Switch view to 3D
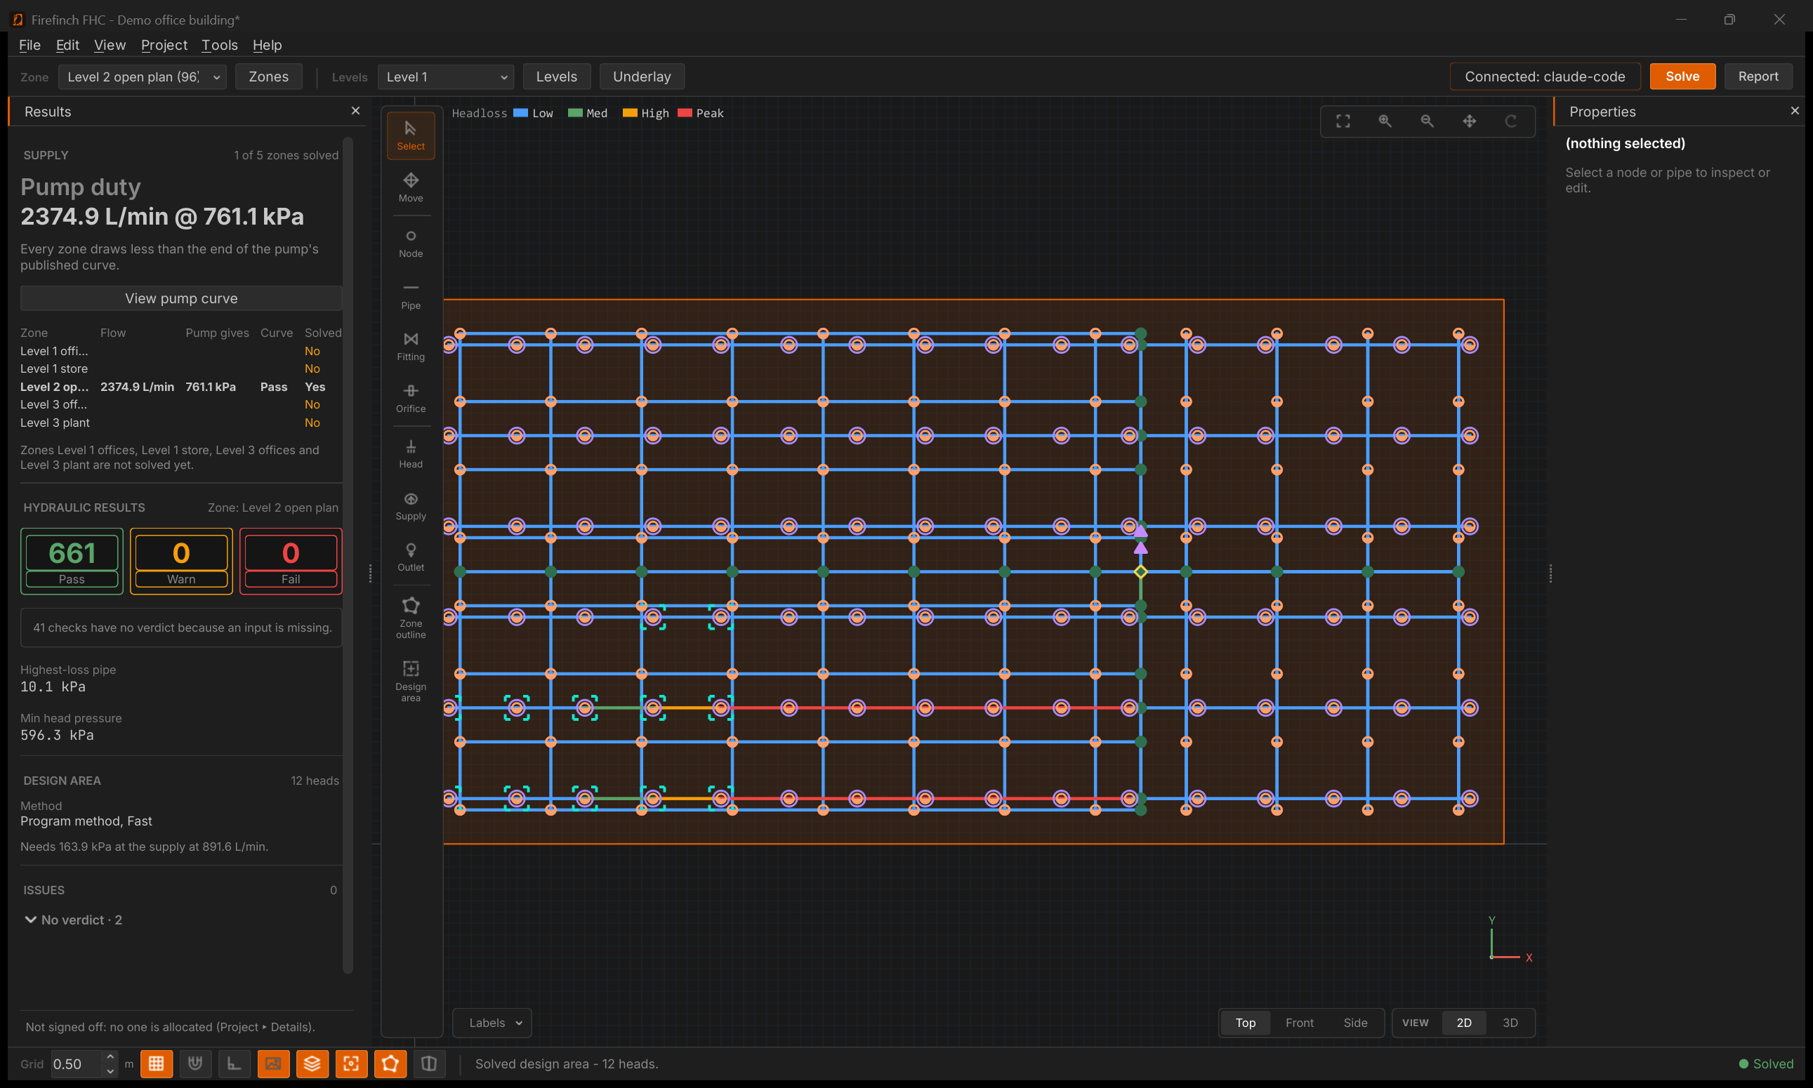1813x1088 pixels. click(1510, 1023)
